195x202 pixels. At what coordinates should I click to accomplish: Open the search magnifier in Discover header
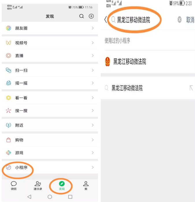click(81, 16)
